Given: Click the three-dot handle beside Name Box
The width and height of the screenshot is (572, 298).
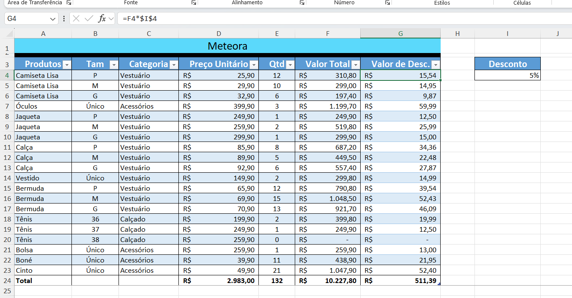Looking at the screenshot, I should coord(64,18).
